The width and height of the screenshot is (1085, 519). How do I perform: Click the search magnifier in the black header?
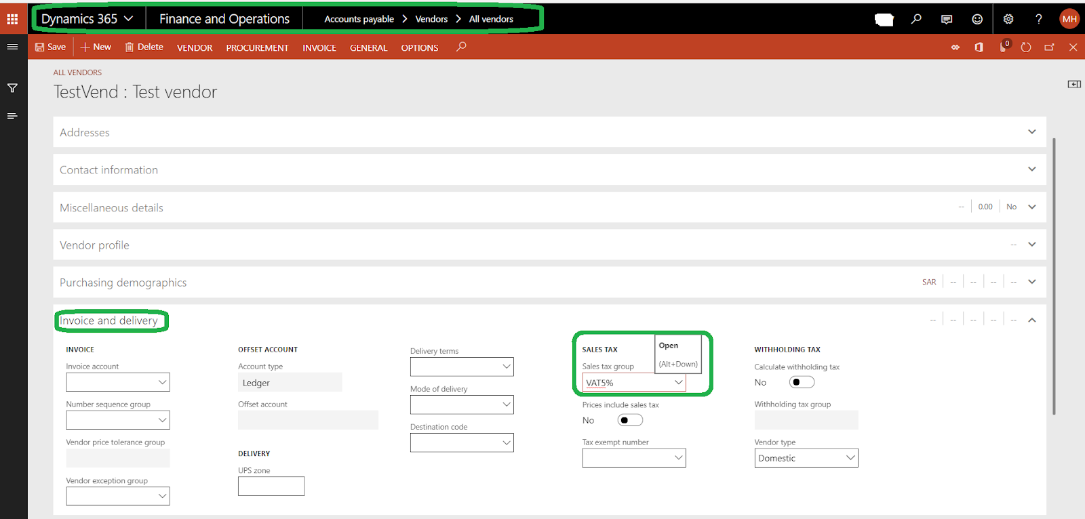coord(916,19)
